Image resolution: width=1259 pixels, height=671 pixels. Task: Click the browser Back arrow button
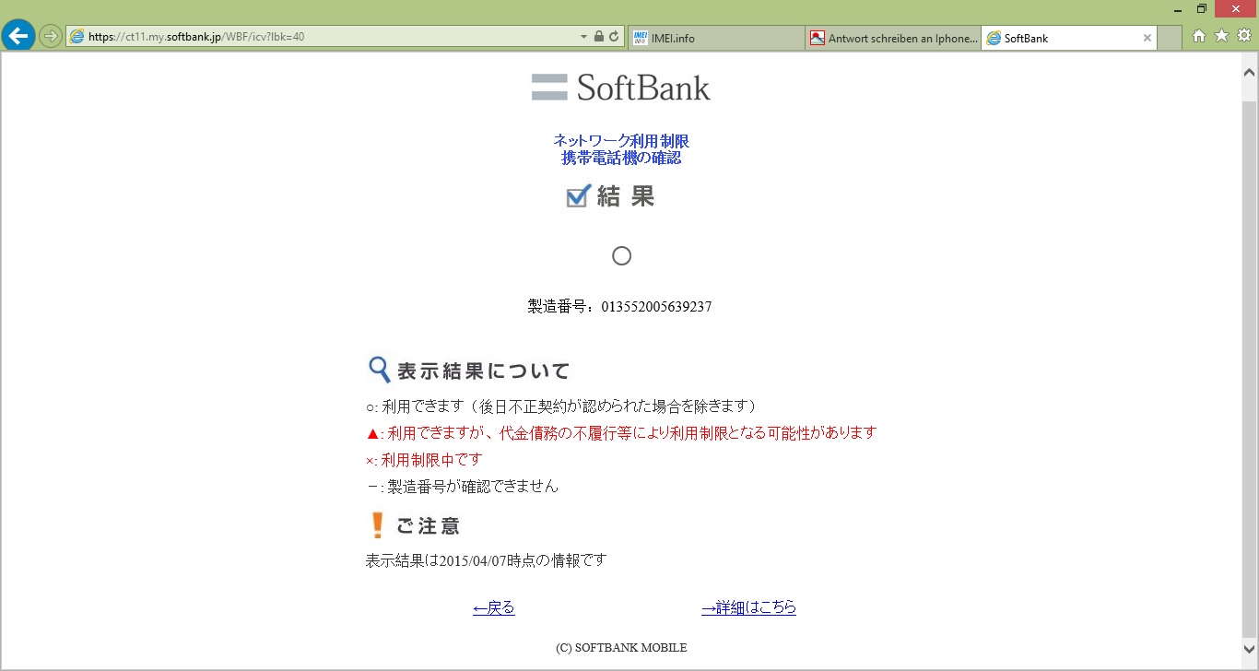pyautogui.click(x=18, y=37)
